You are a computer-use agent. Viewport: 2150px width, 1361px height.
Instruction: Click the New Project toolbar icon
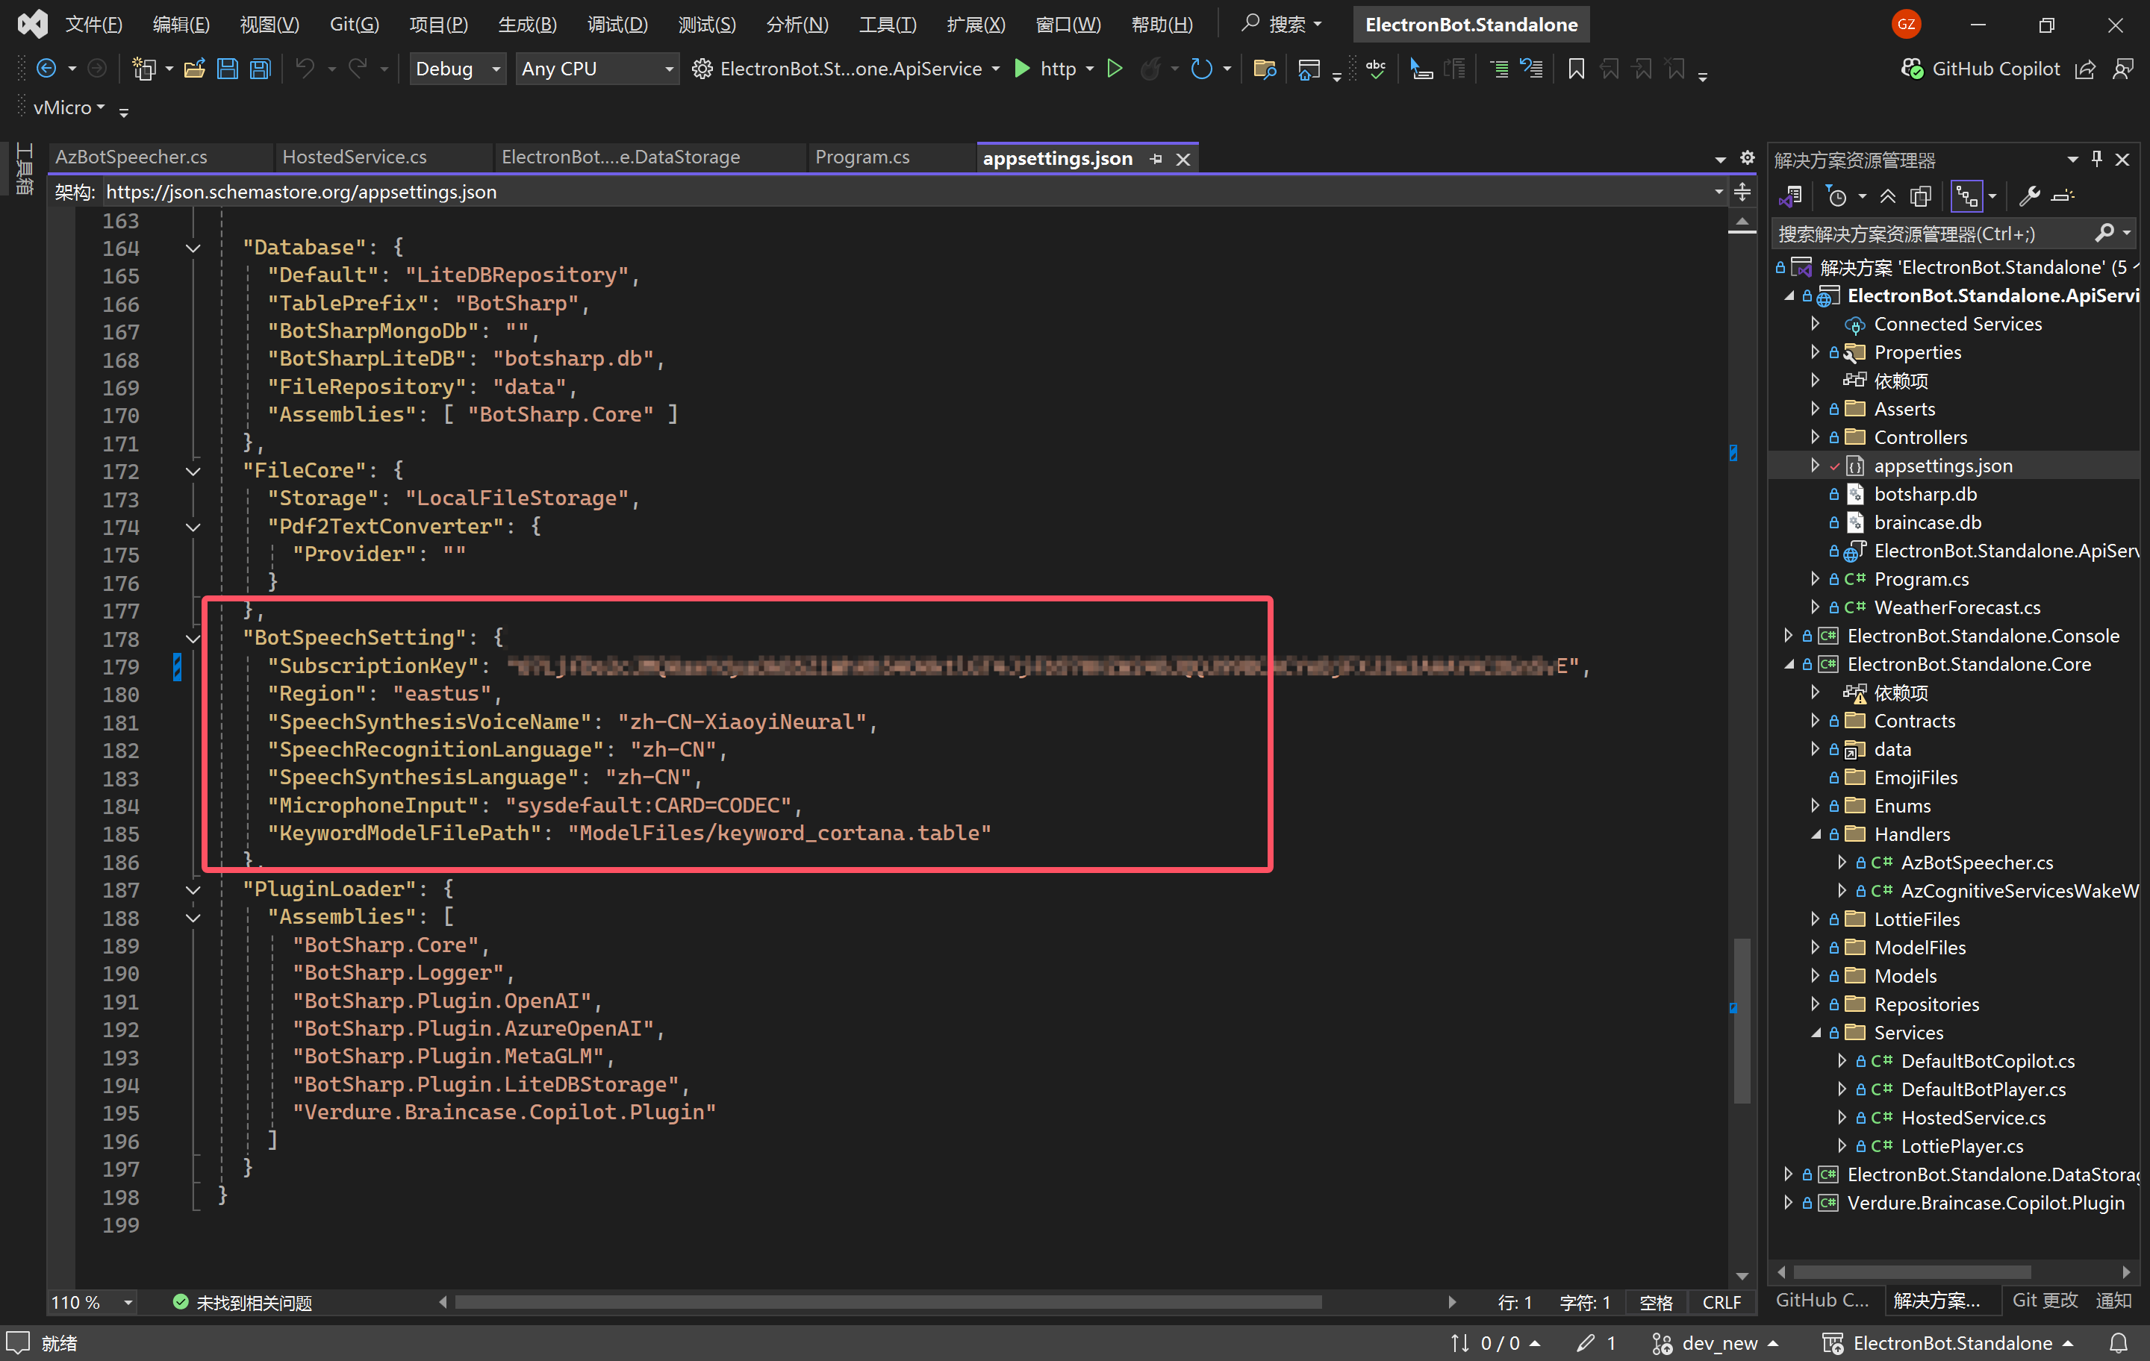143,69
